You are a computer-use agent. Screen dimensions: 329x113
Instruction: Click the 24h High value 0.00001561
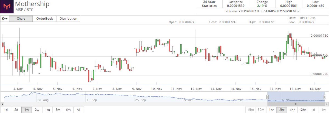[x=289, y=6]
